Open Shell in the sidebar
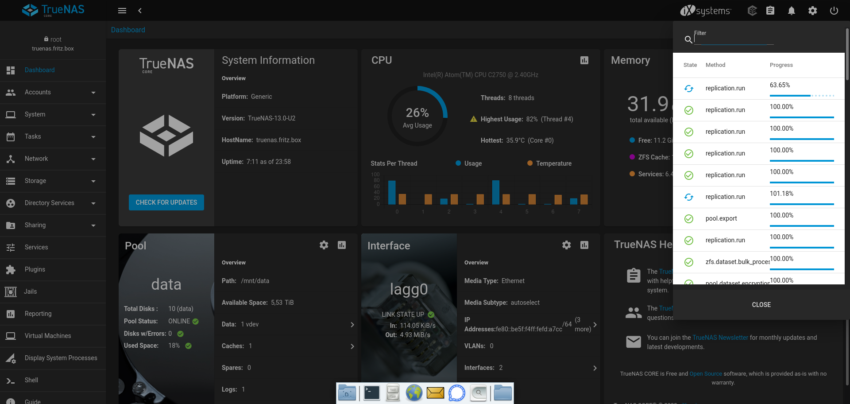This screenshot has width=850, height=404. (53, 380)
